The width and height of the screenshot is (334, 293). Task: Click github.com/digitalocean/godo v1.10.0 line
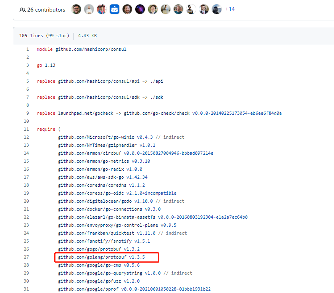(121, 201)
